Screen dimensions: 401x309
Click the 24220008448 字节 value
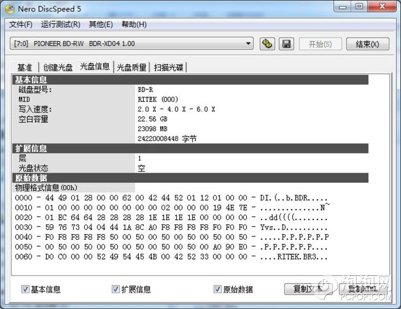[167, 138]
